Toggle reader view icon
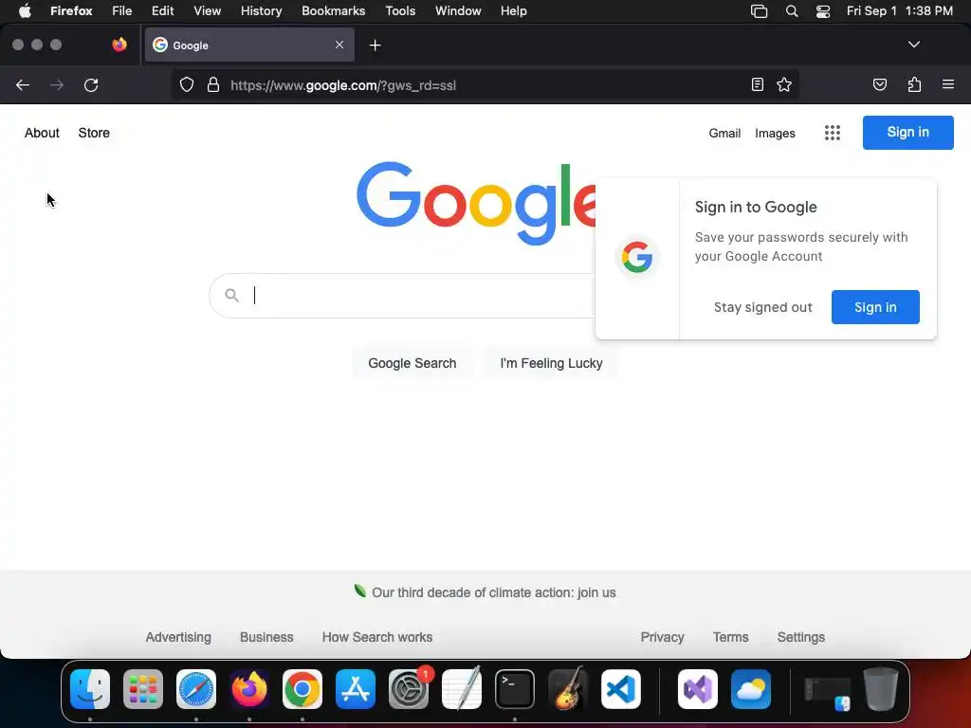The image size is (971, 728). point(758,84)
